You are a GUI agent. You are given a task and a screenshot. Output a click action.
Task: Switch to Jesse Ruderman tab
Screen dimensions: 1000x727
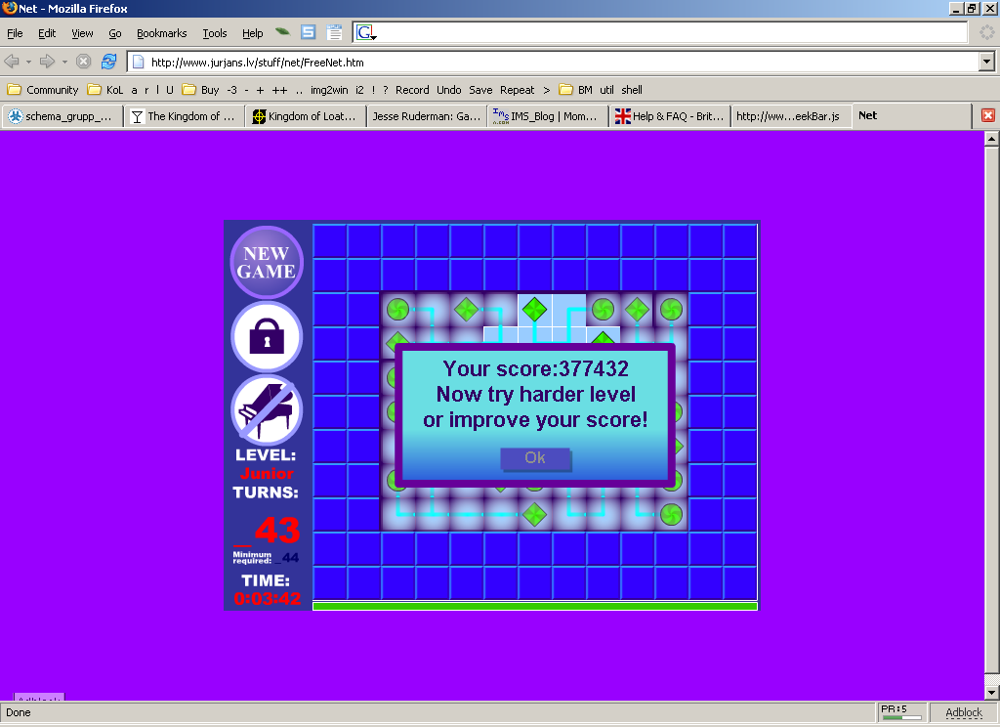pos(428,116)
